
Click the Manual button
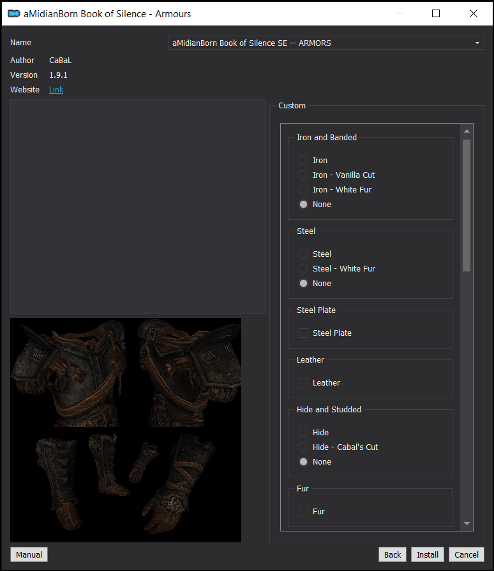[x=29, y=554]
